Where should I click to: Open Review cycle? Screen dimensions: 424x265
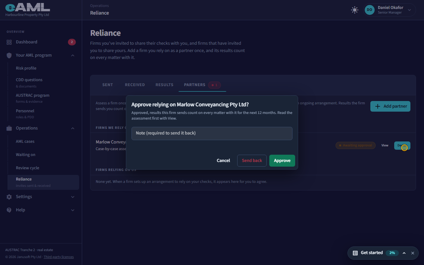[43, 168]
